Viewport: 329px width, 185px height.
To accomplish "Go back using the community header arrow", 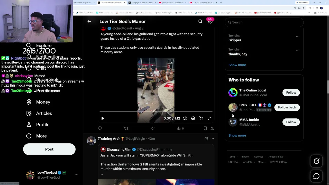I will 89,22.
